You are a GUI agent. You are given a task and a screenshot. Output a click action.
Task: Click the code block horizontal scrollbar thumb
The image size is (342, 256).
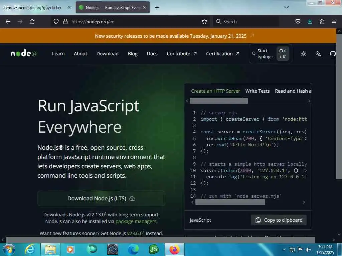230,202
